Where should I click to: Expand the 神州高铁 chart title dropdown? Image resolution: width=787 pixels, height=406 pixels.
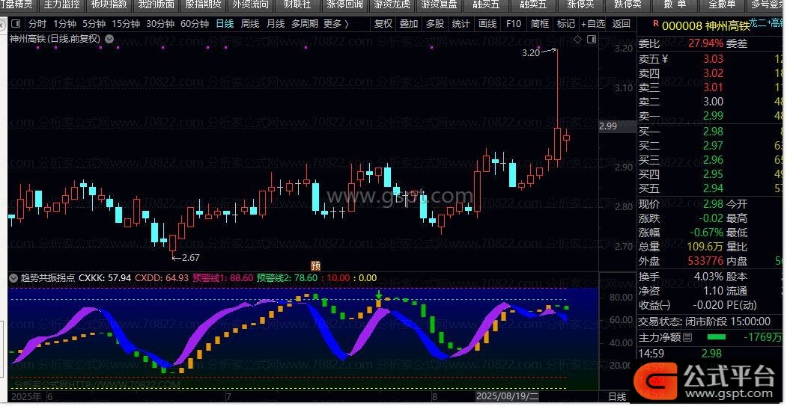[111, 38]
